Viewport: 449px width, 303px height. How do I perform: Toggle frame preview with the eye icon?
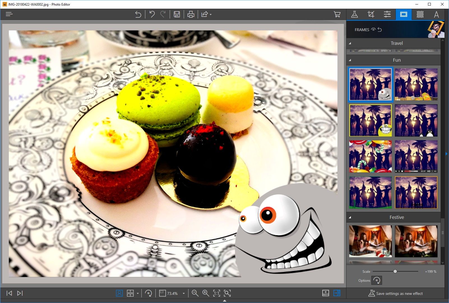coord(373,29)
